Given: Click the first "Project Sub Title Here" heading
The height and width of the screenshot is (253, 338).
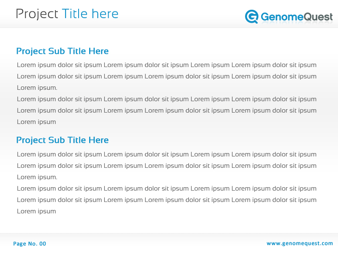Looking at the screenshot, I should [x=62, y=51].
